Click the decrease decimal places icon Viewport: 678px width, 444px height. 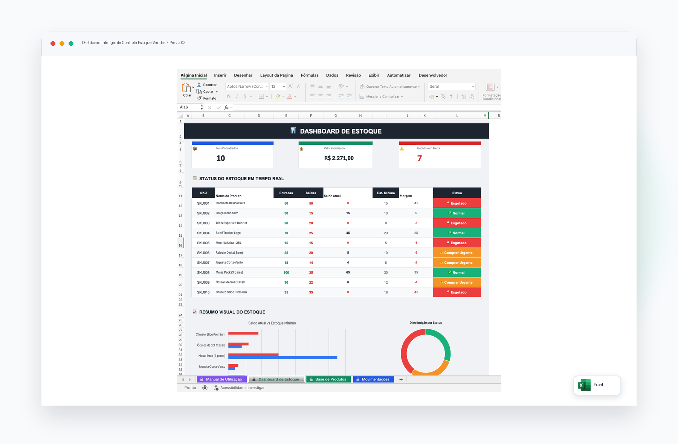pos(472,96)
